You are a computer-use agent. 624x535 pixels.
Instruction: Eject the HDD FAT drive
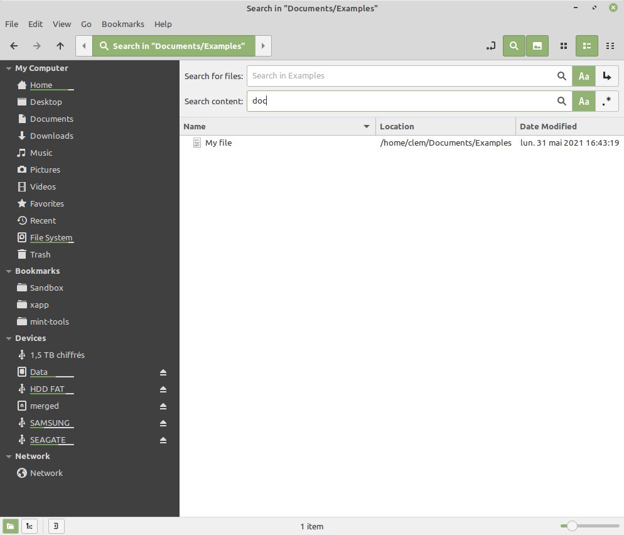(163, 389)
